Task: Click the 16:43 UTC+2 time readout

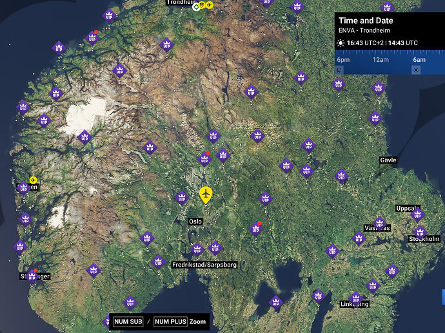Action: point(365,43)
